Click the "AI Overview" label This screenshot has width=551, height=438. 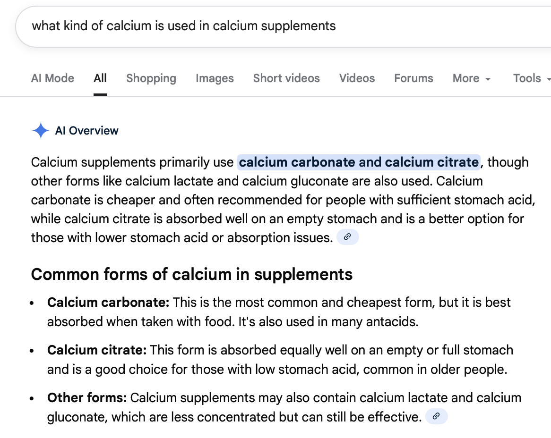coord(87,131)
